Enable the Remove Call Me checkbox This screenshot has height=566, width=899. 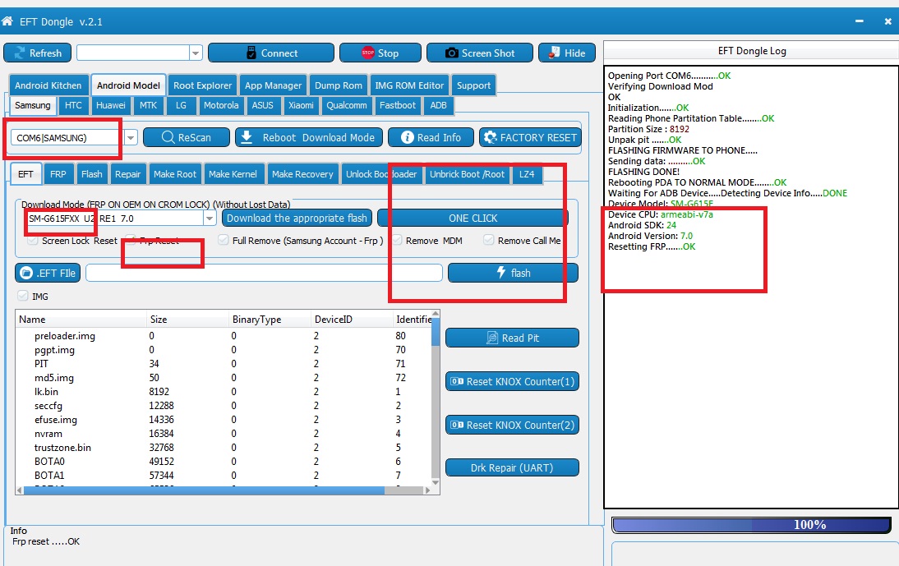pos(488,240)
